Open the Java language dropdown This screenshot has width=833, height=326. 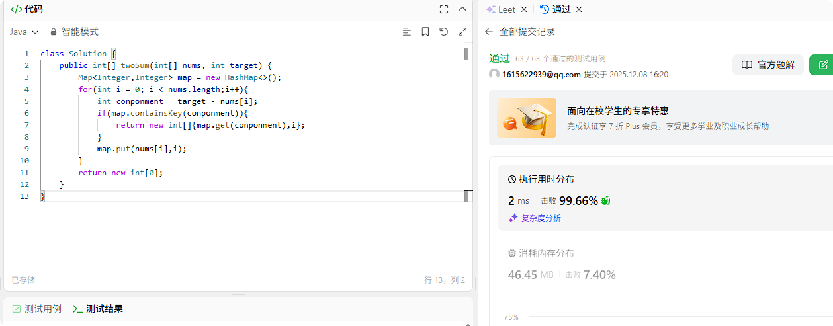24,32
